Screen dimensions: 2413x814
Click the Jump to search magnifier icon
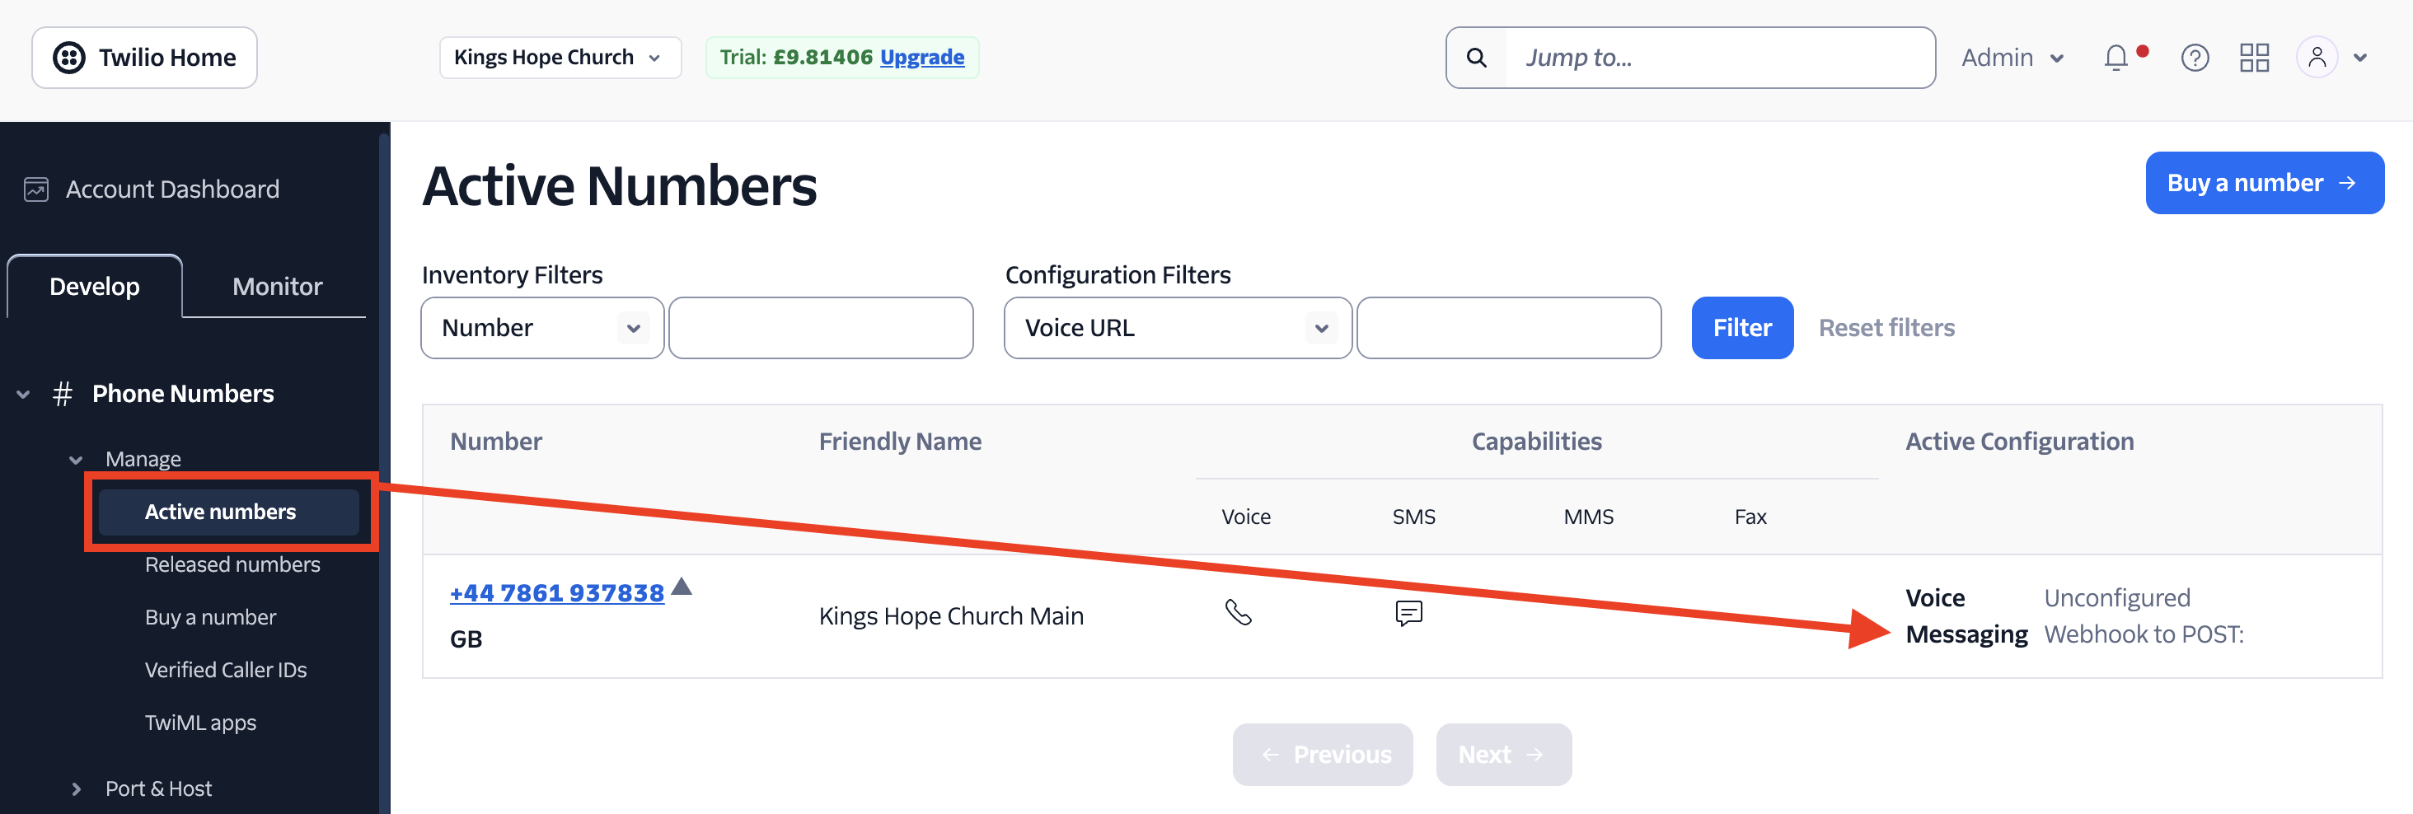pos(1476,58)
